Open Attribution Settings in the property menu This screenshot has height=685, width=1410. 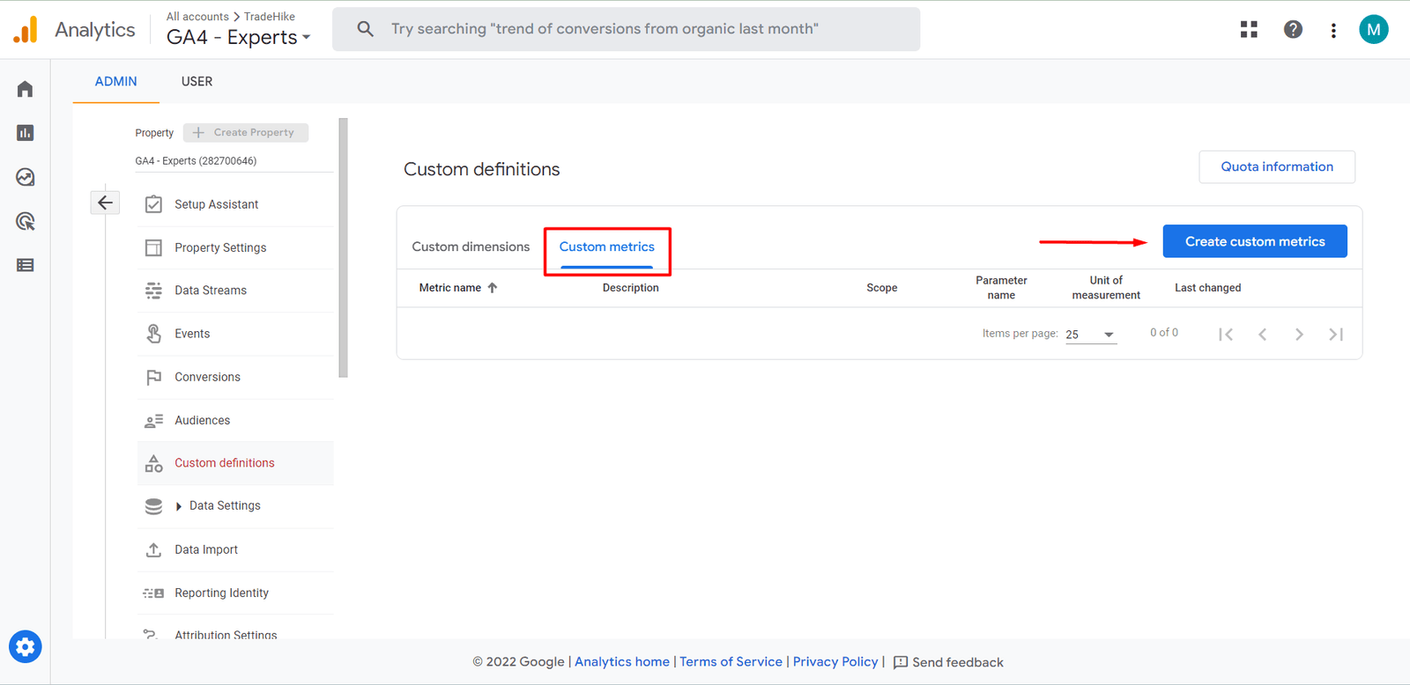(x=226, y=635)
